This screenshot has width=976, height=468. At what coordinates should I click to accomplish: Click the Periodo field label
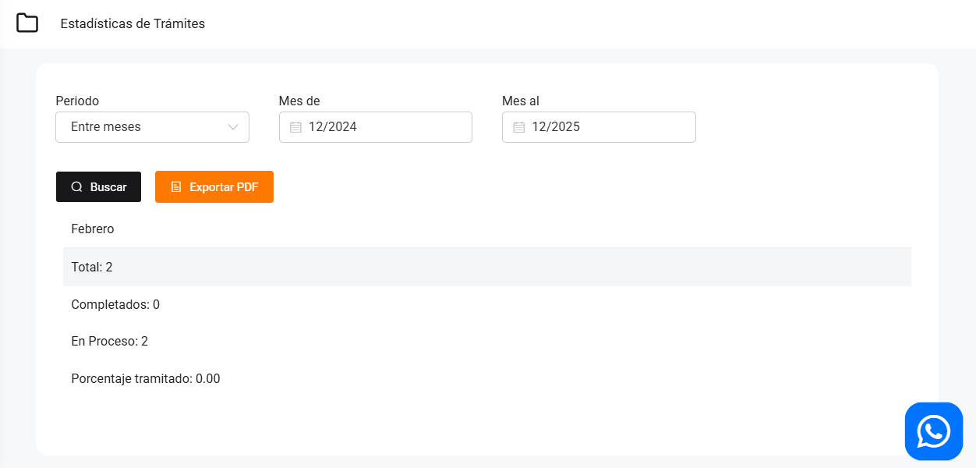77,101
